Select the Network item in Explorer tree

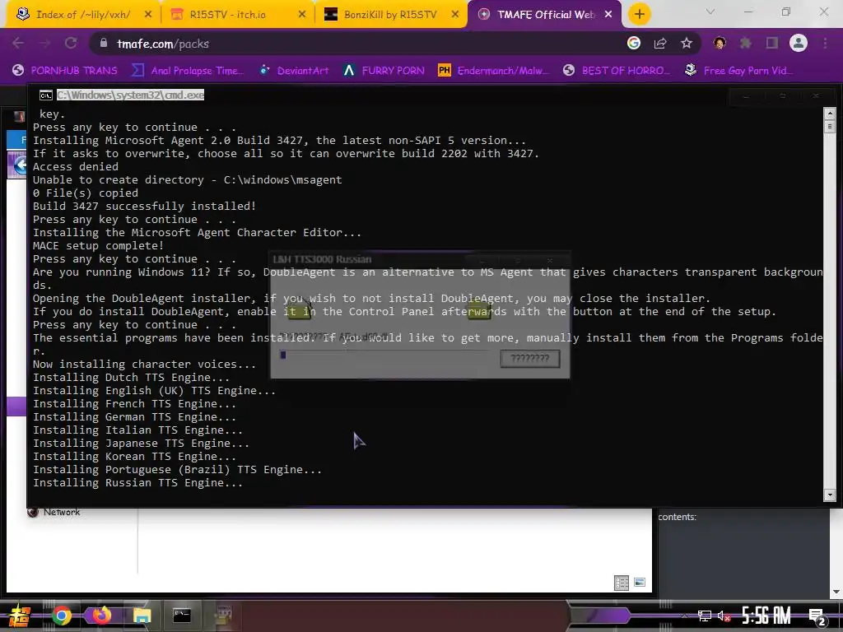(54, 512)
